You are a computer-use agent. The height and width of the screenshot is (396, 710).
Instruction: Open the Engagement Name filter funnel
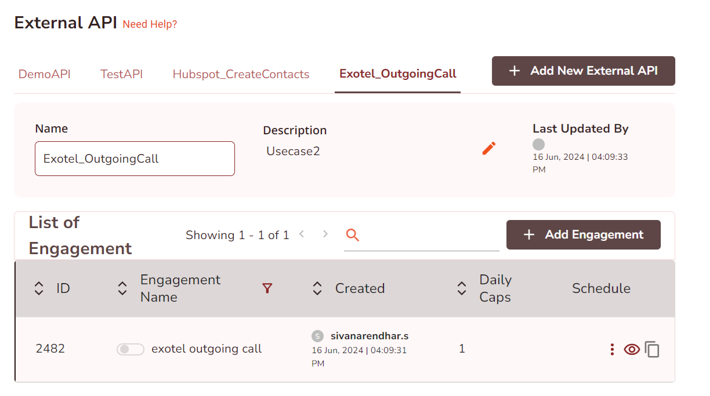(x=267, y=288)
